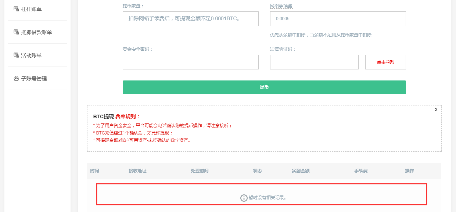Screen dimensions: 456x212
Task: Click the 处理时间 column header
Action: point(200,171)
